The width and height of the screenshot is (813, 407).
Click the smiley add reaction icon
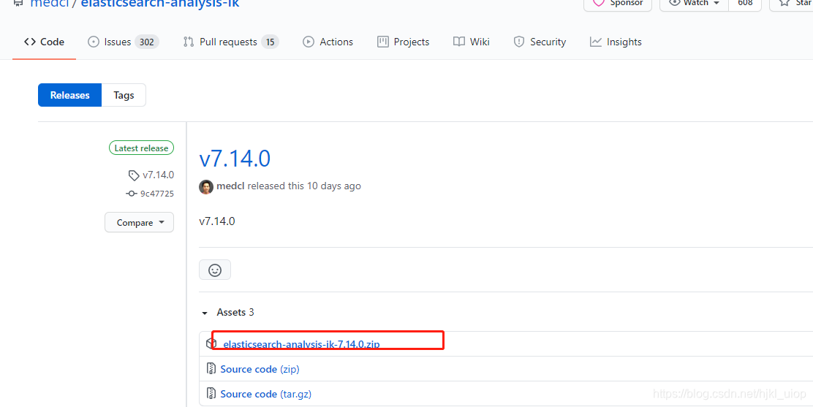[215, 270]
